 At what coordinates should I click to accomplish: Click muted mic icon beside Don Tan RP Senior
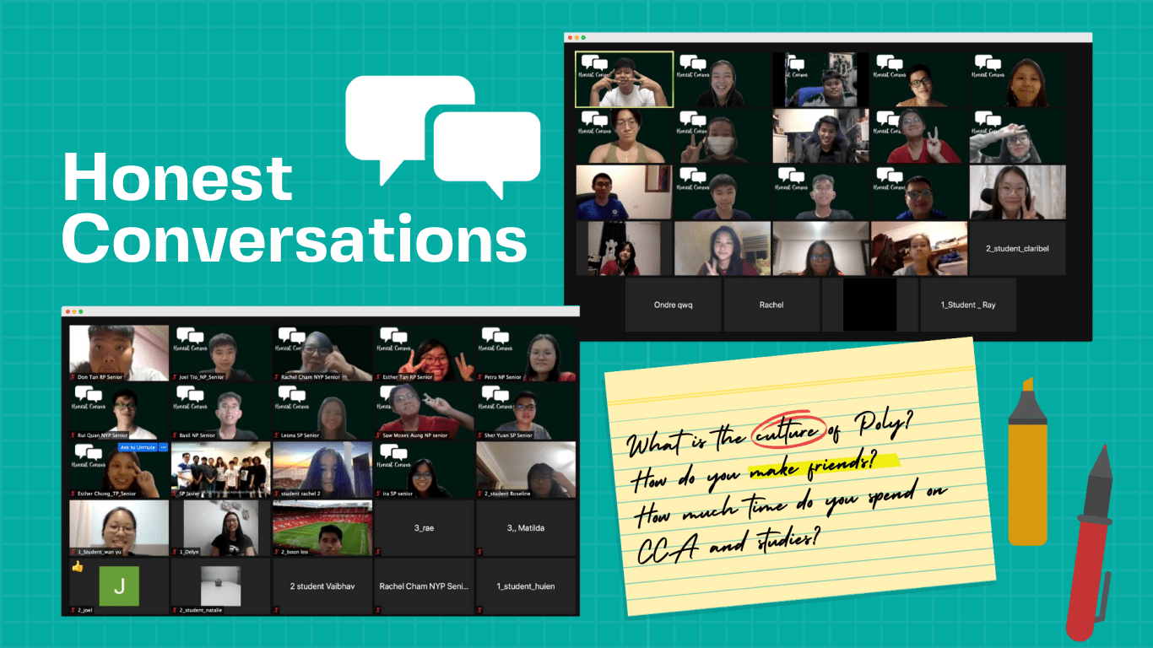[73, 377]
